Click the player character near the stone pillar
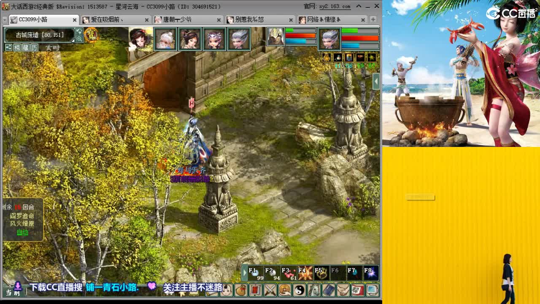This screenshot has width=540, height=304. 195,141
